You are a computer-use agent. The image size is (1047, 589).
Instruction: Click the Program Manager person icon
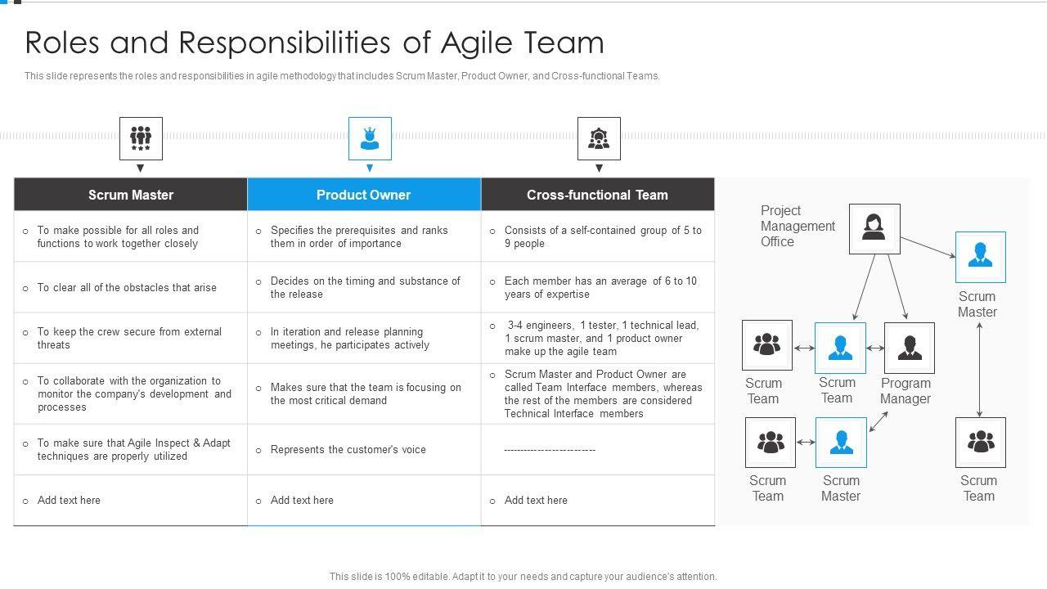coord(910,348)
